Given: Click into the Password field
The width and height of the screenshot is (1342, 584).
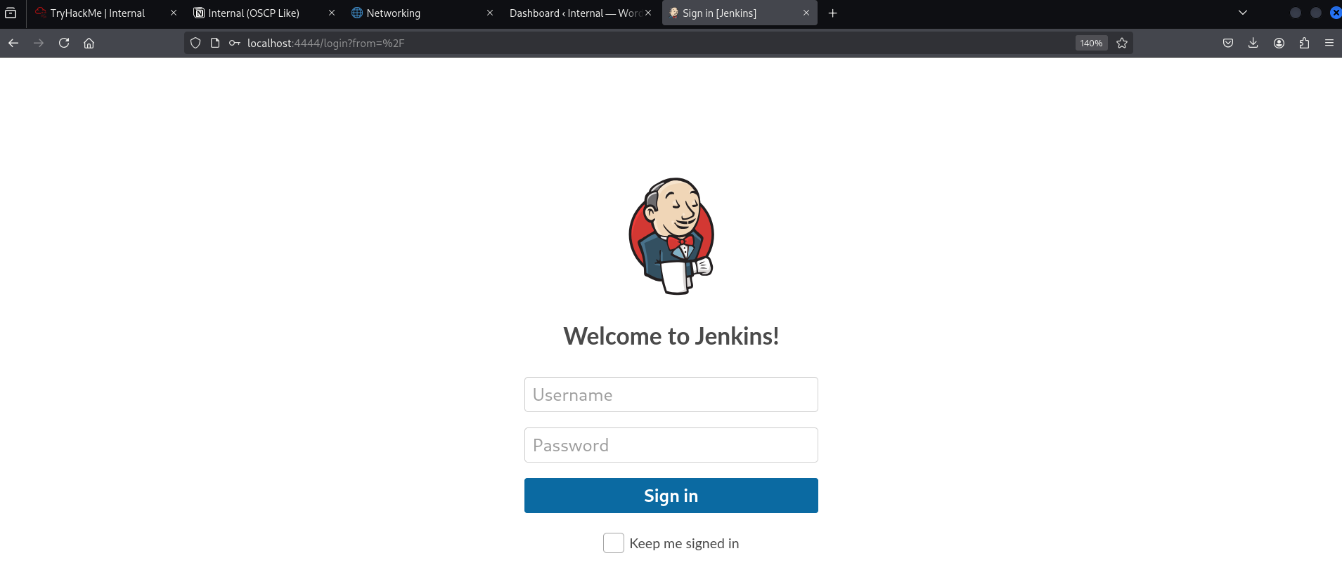Looking at the screenshot, I should (671, 445).
